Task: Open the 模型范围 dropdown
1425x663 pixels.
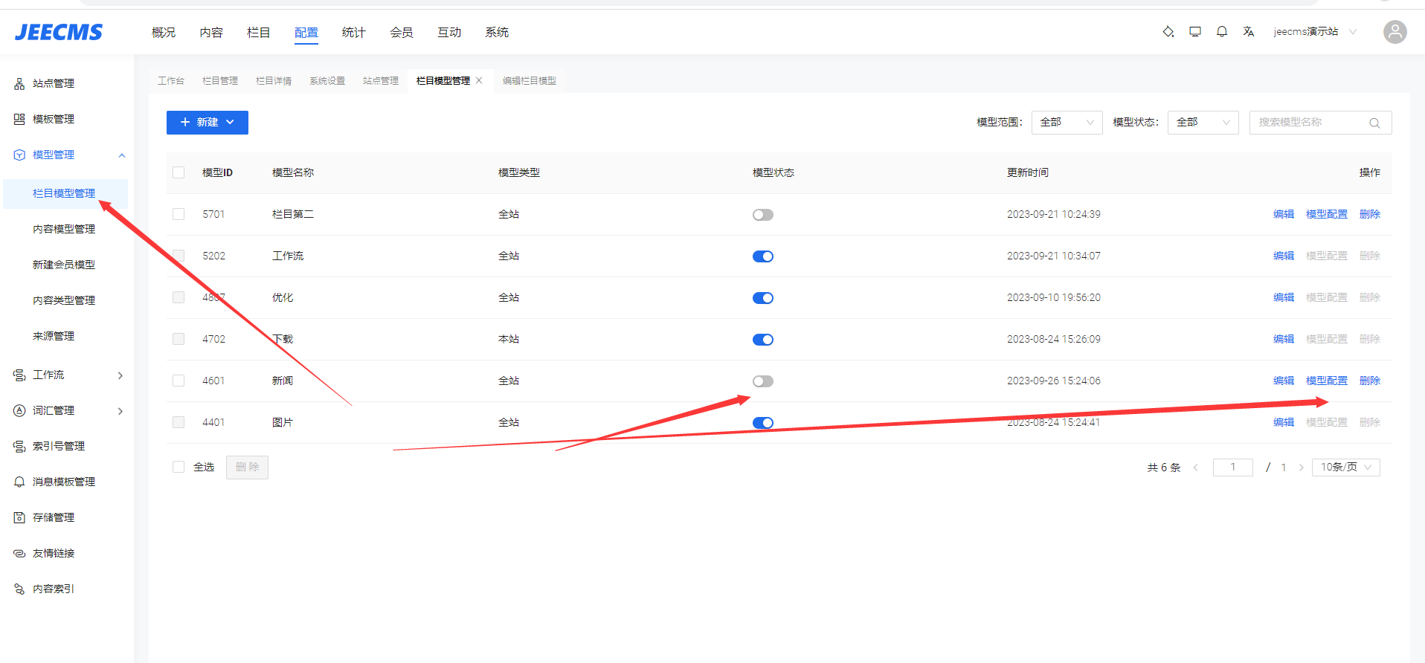Action: point(1066,123)
